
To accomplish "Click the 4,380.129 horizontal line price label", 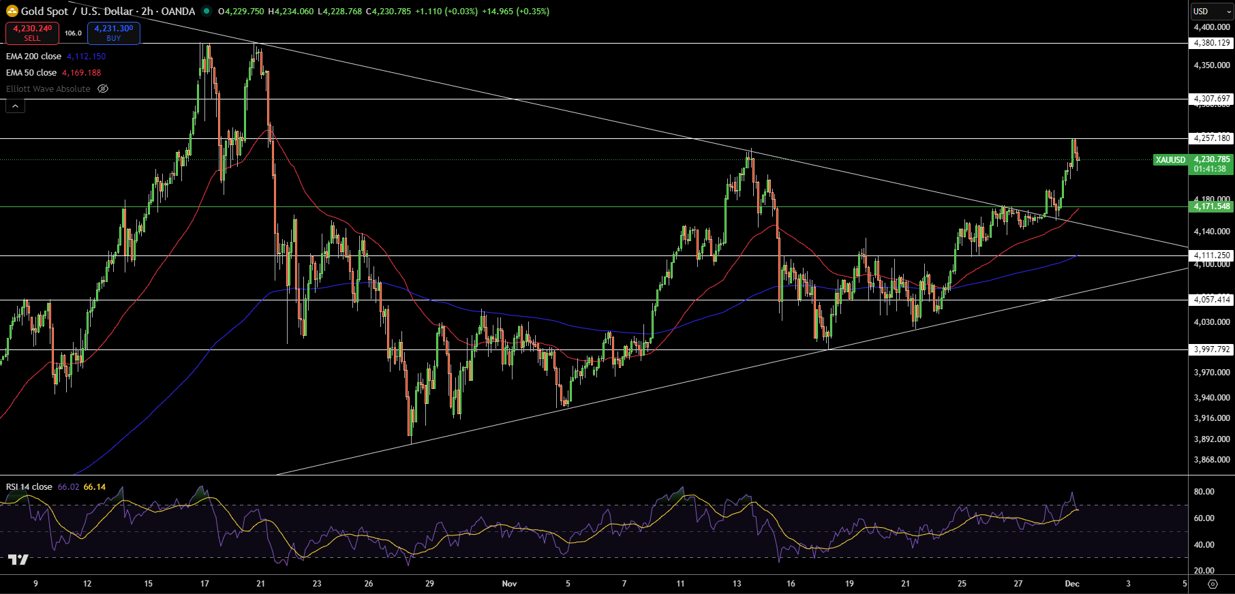I will 1211,43.
